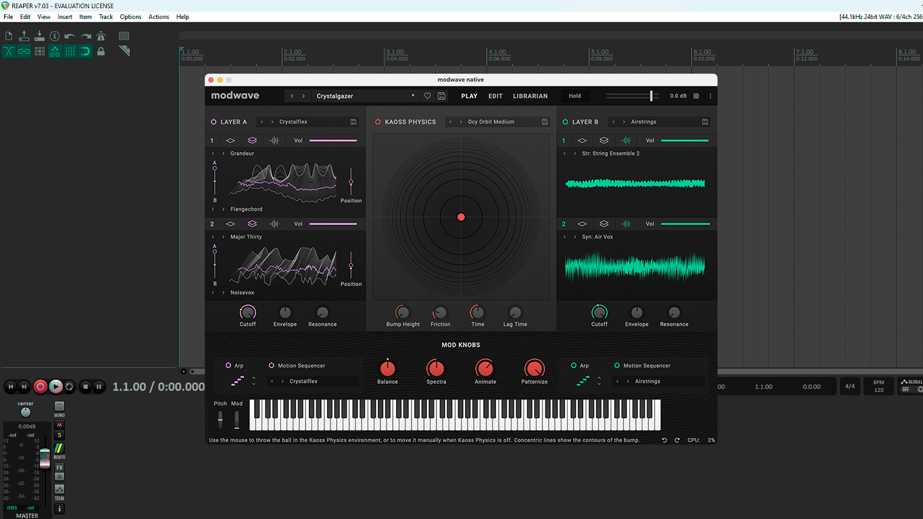Screen dimensions: 923x519
Task: Toggle Kaoss Physics power button
Action: (378, 122)
